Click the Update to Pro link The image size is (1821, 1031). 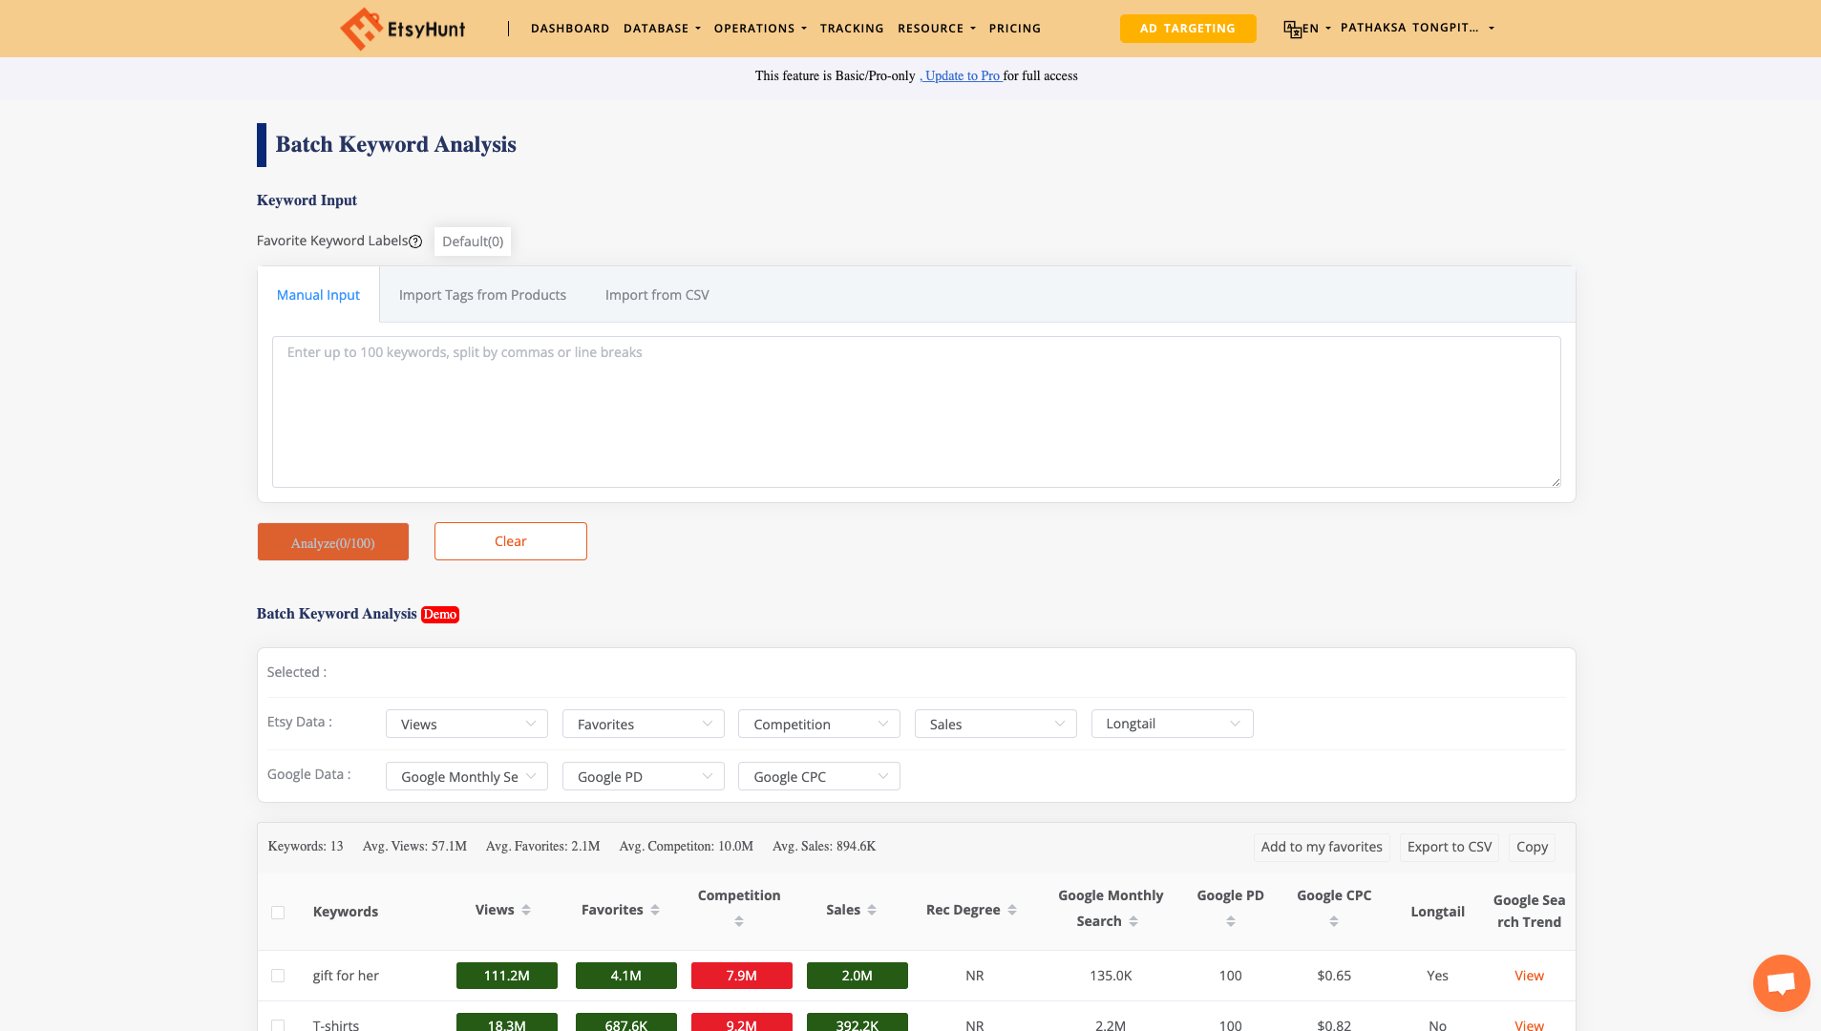(961, 75)
